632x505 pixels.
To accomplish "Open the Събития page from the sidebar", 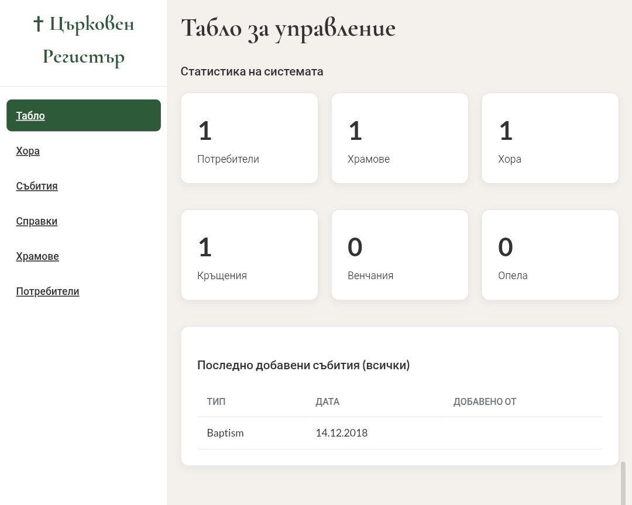I will point(37,186).
